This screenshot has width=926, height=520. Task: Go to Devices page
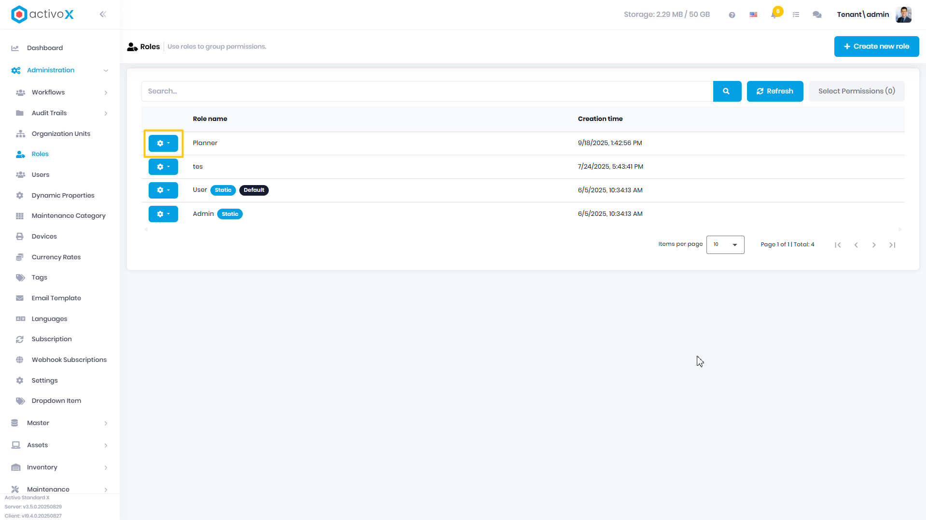(44, 237)
